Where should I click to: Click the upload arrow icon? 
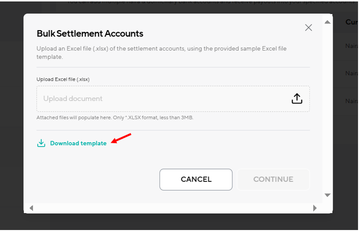[x=297, y=99]
